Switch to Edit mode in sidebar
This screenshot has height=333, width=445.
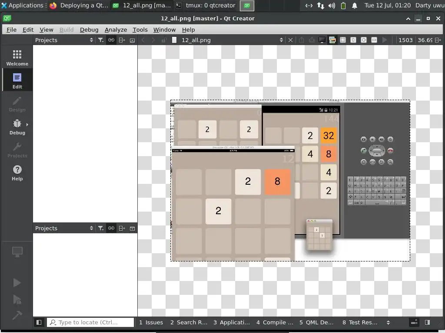tap(17, 81)
